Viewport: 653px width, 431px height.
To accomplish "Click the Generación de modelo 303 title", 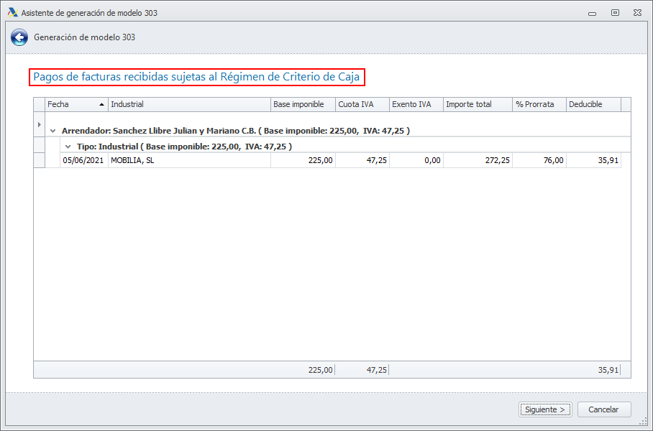I will (x=85, y=37).
